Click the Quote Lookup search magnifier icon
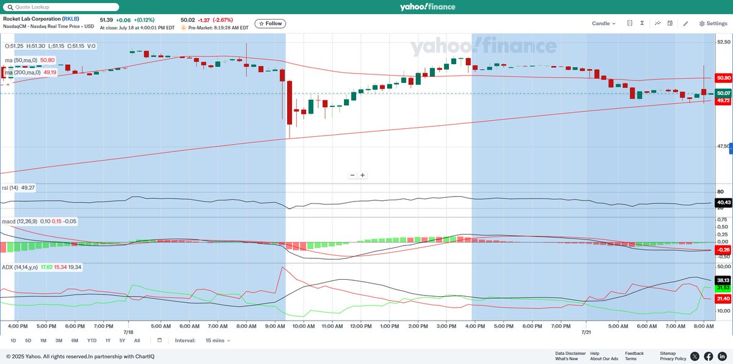This screenshot has height=364, width=733. [x=10, y=7]
